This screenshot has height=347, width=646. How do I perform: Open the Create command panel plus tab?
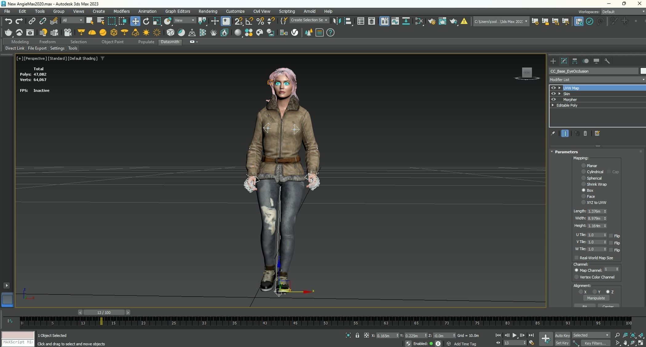pyautogui.click(x=553, y=61)
